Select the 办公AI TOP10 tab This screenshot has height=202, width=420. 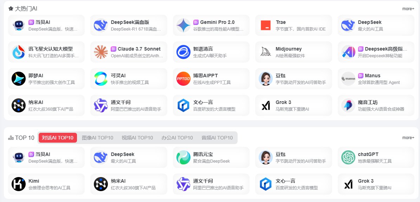coord(177,138)
